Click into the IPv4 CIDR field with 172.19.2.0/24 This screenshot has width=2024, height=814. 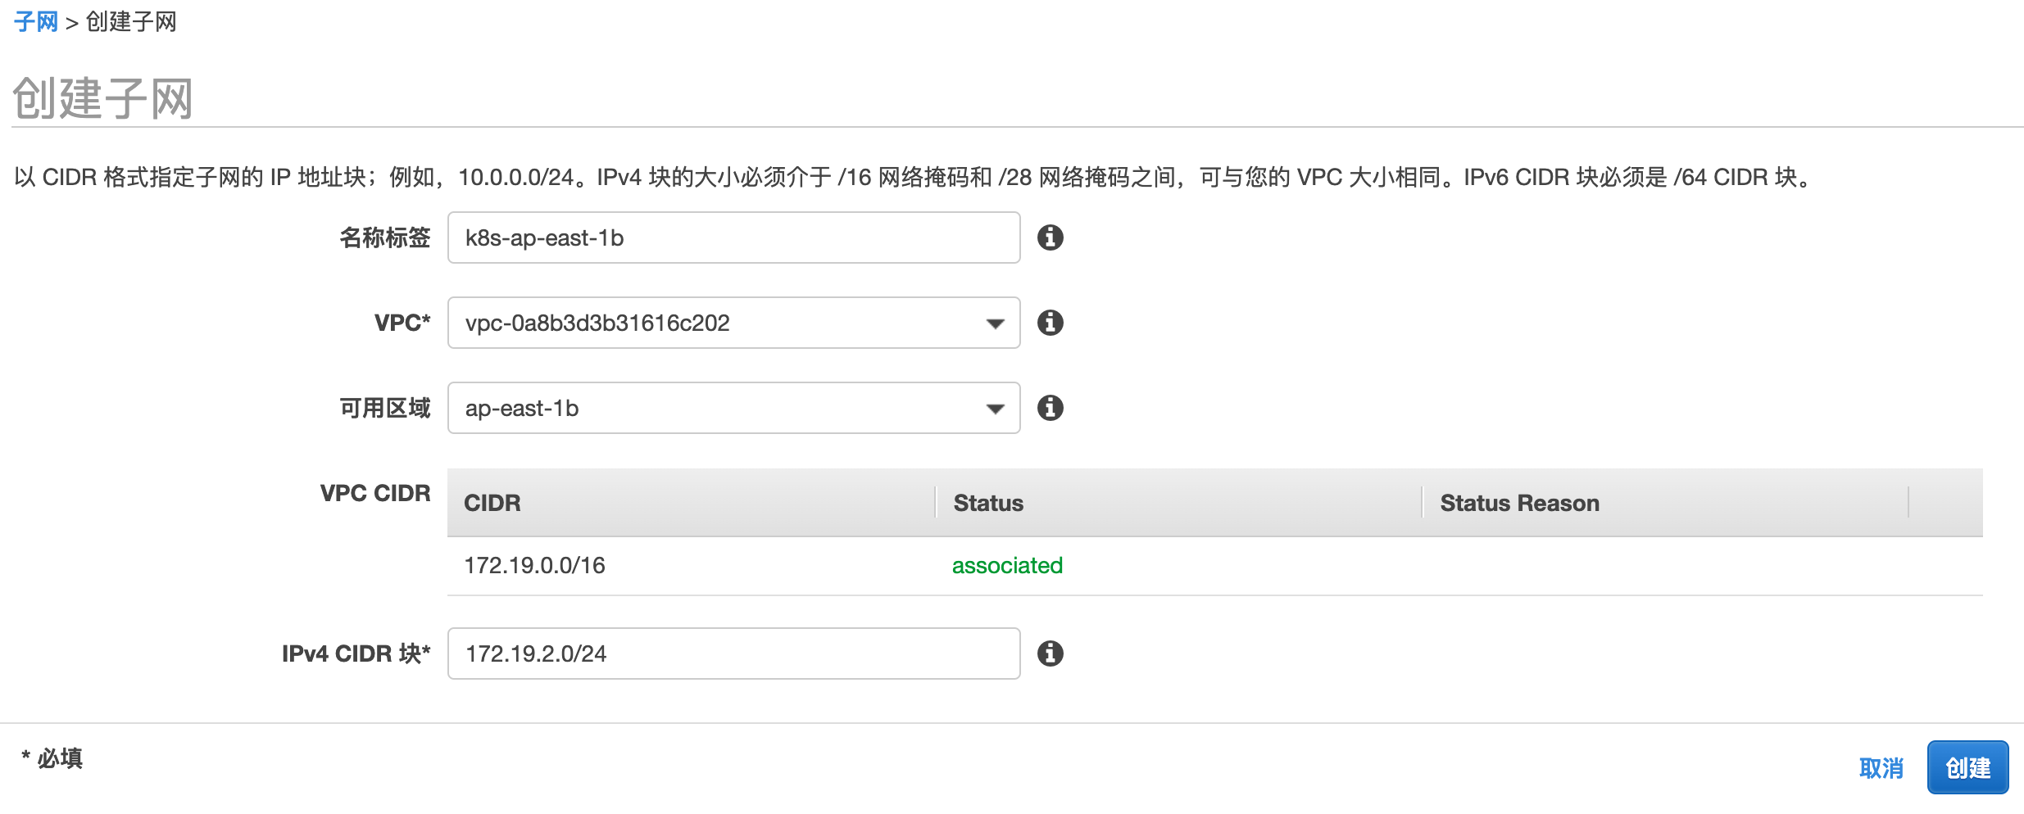(733, 653)
